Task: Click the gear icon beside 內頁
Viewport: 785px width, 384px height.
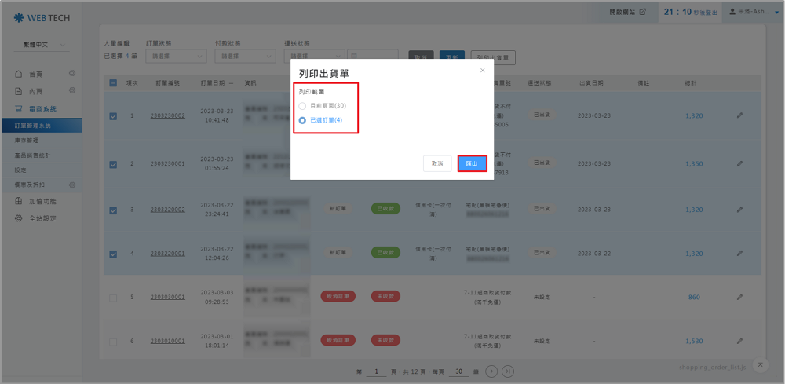Action: [x=71, y=91]
